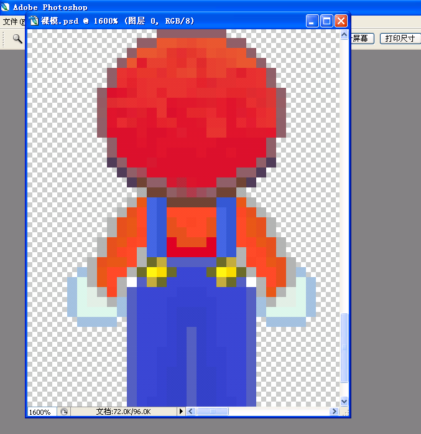Click the vertical scrollbar down arrow
421x434 pixels.
click(x=344, y=400)
